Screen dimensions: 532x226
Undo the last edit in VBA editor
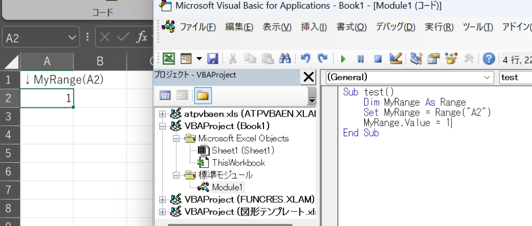(305, 59)
